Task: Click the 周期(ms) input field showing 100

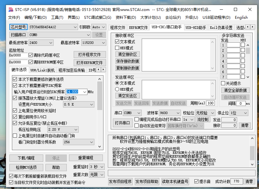Action: point(210,103)
